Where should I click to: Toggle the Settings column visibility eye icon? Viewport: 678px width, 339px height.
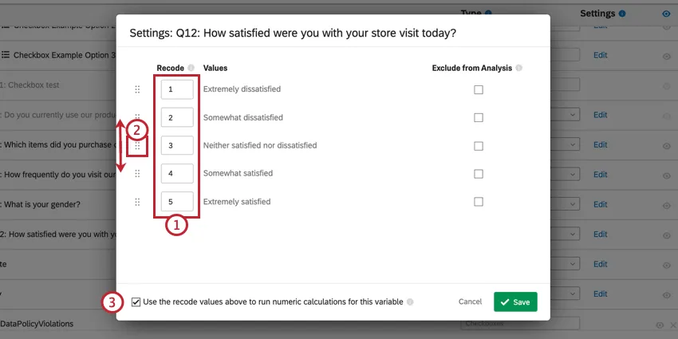(x=666, y=14)
